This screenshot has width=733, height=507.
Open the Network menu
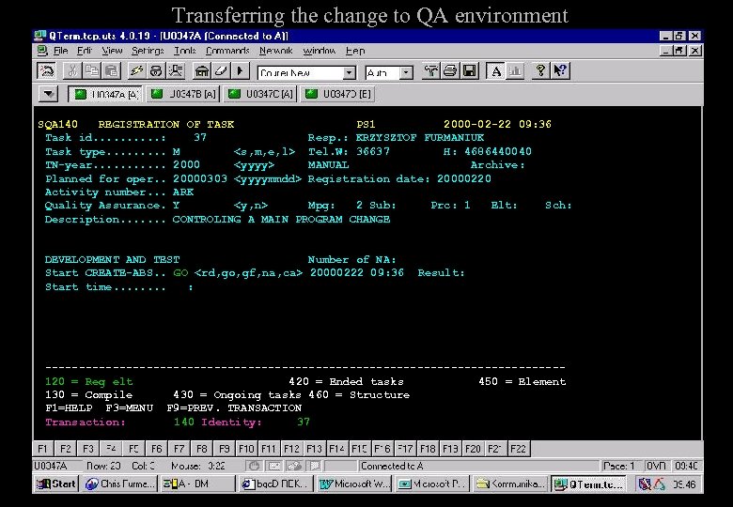pos(275,51)
